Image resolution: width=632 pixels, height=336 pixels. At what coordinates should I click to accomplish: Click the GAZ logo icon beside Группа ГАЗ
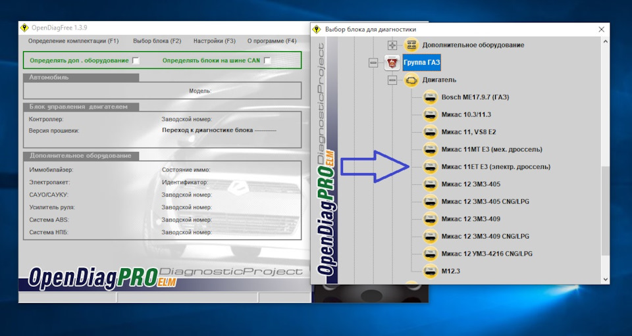click(392, 62)
